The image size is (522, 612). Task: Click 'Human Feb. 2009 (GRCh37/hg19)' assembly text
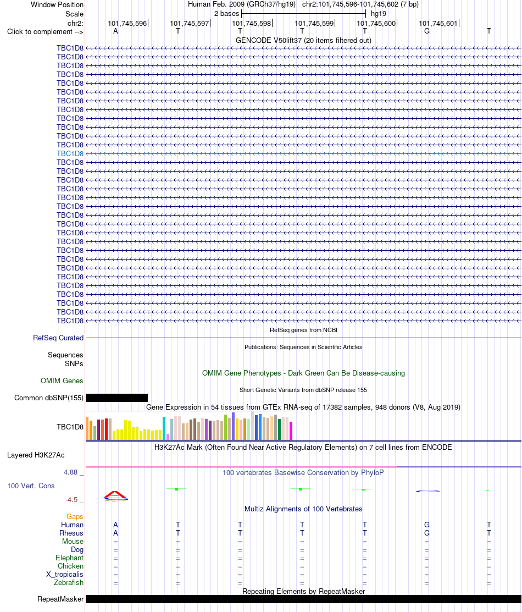(241, 4)
